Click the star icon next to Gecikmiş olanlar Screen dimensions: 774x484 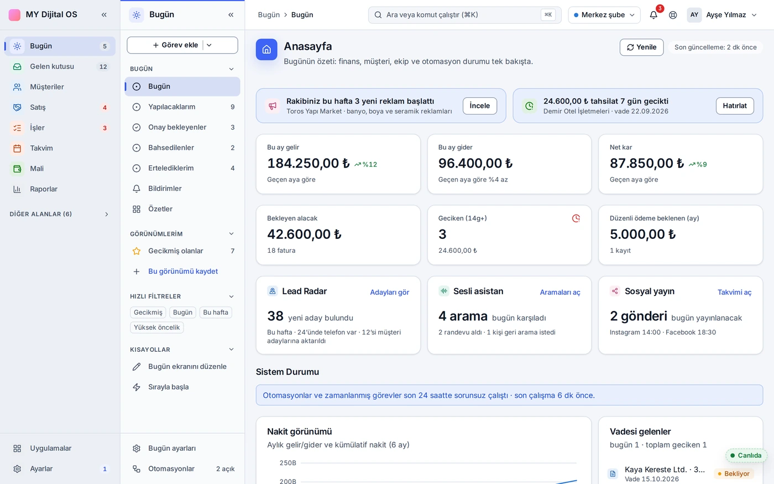point(137,251)
